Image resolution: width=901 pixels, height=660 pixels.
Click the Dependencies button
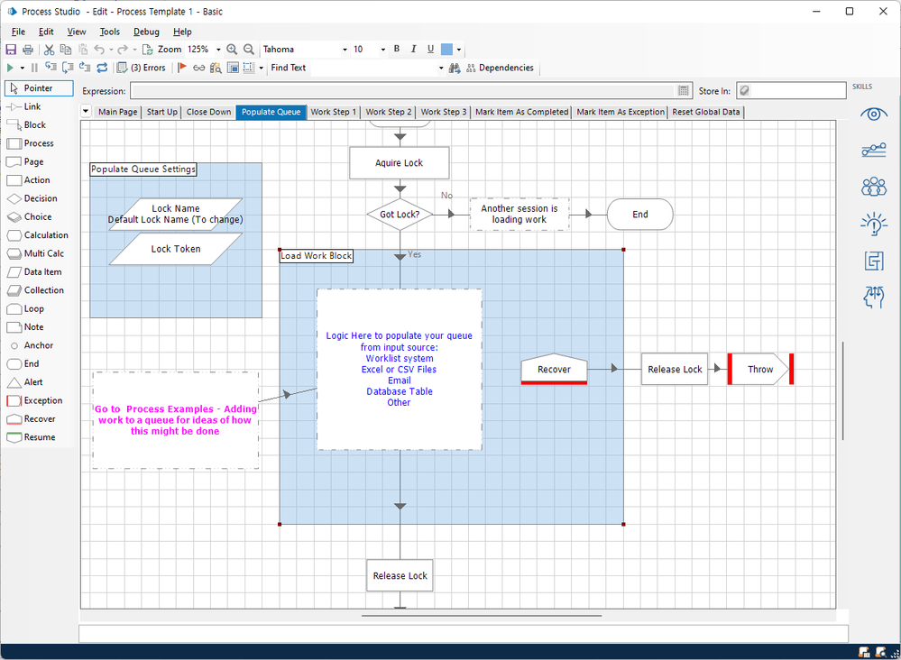click(x=499, y=68)
